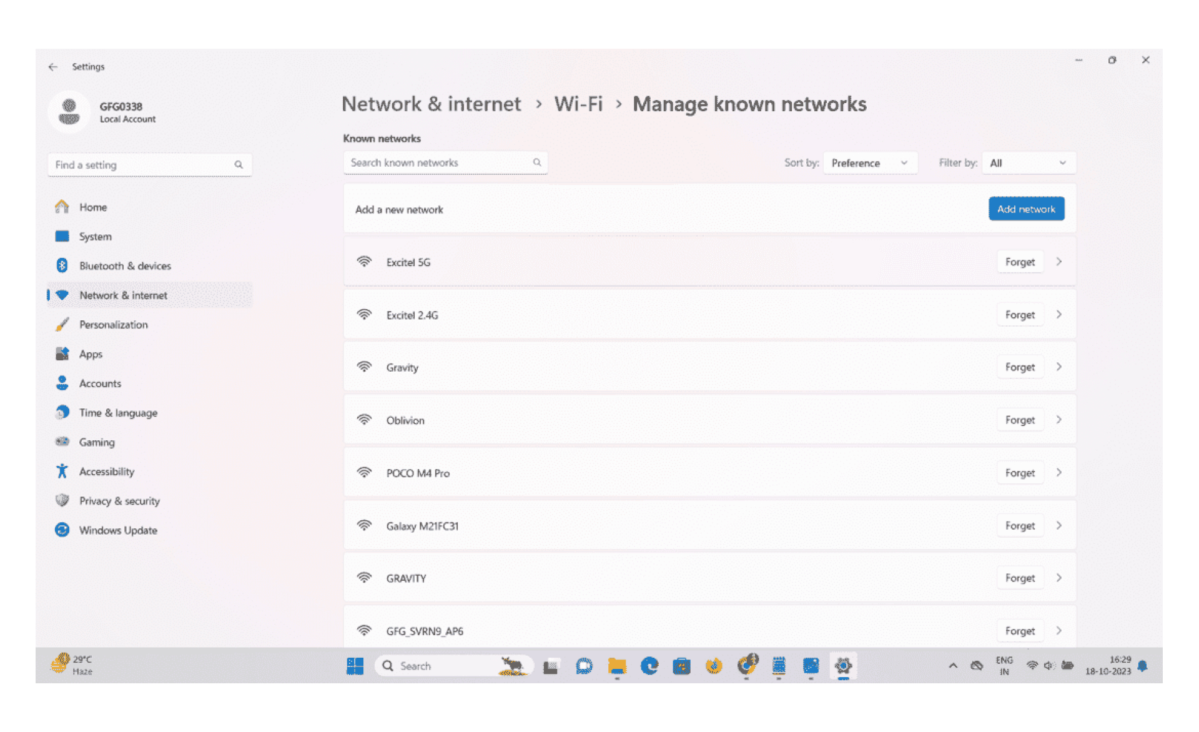This screenshot has height=732, width=1199.
Task: Open the Network & internet settings section
Action: (x=123, y=295)
